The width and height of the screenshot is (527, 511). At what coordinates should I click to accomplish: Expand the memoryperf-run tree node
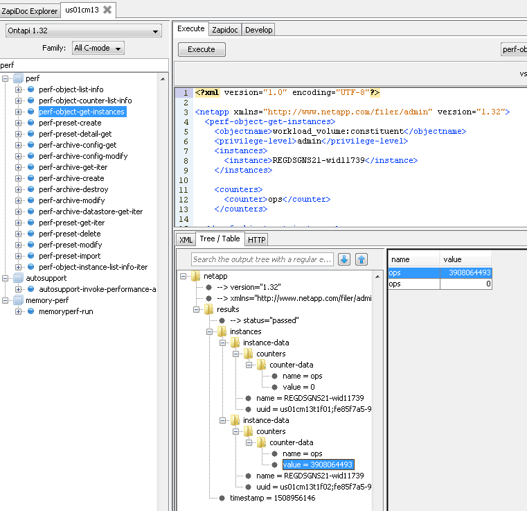coord(19,311)
